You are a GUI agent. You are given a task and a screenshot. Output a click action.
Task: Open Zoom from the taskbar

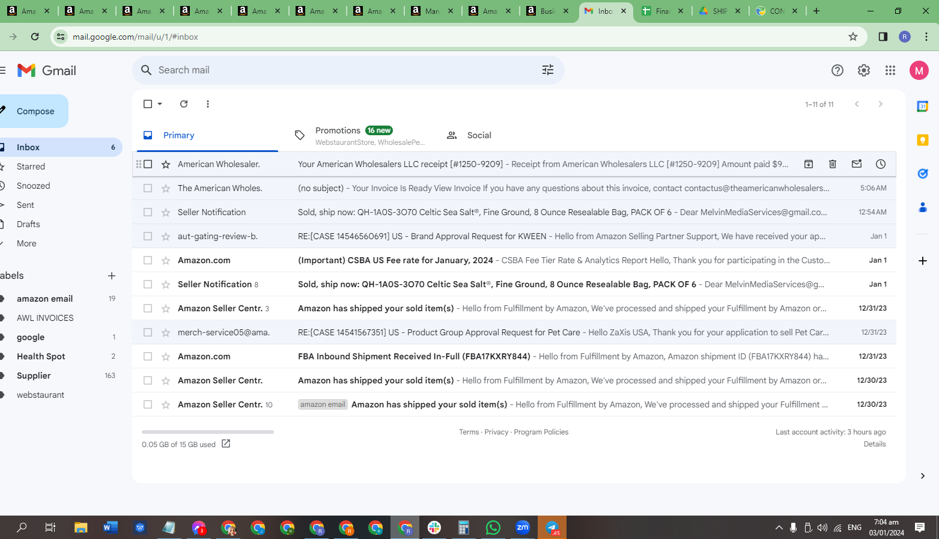[x=523, y=528]
